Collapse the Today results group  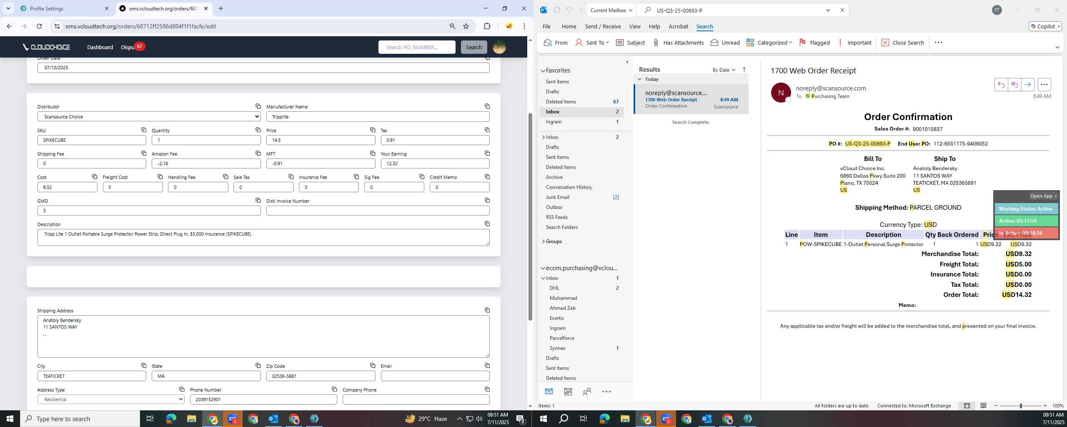(639, 79)
